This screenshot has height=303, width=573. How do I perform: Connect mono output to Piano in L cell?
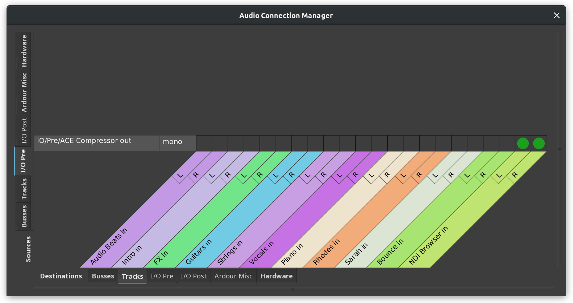395,143
